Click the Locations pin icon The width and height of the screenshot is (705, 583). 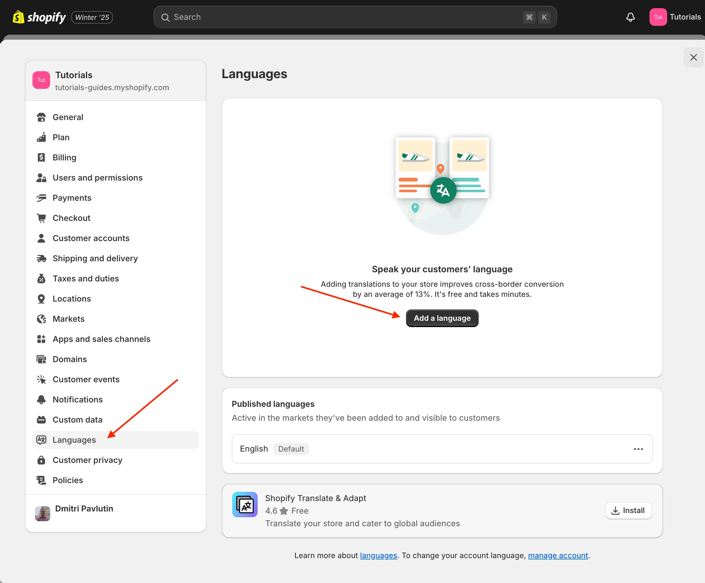click(x=41, y=299)
